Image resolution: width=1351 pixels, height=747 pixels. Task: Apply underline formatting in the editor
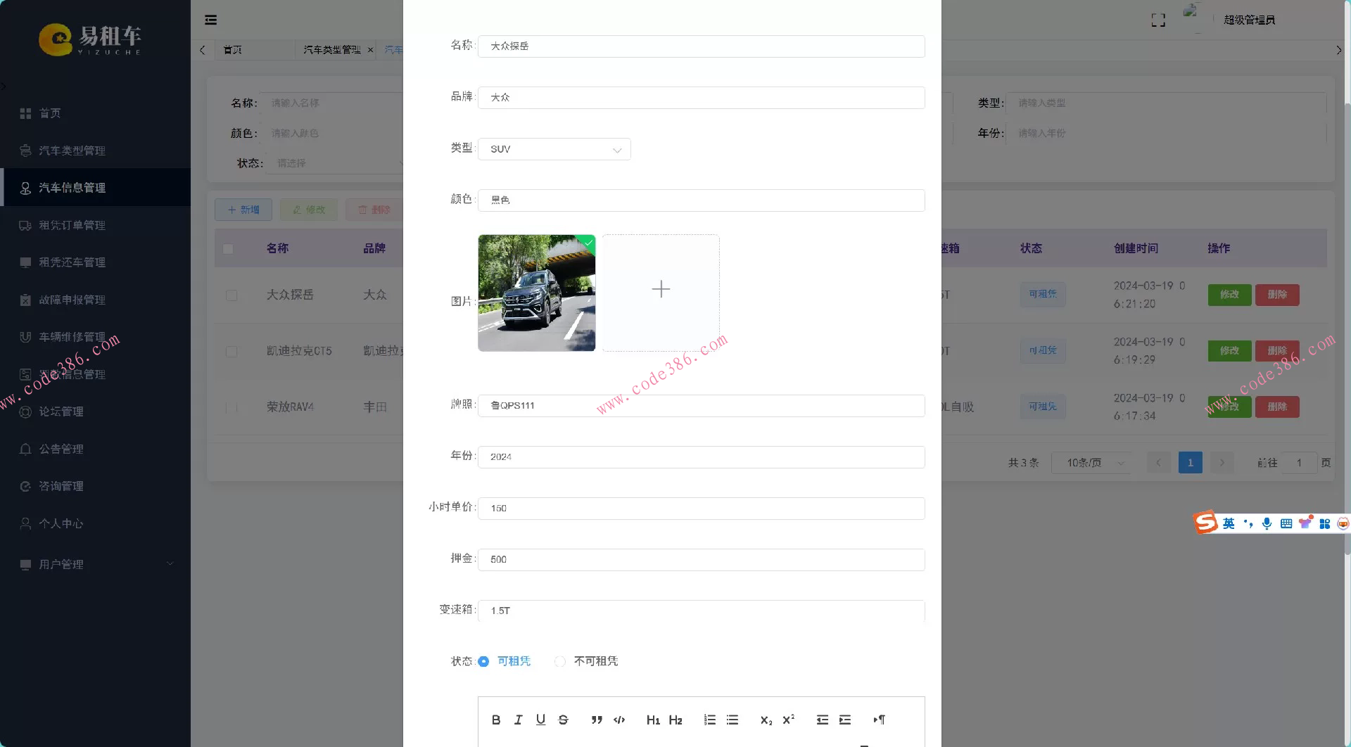[540, 720]
